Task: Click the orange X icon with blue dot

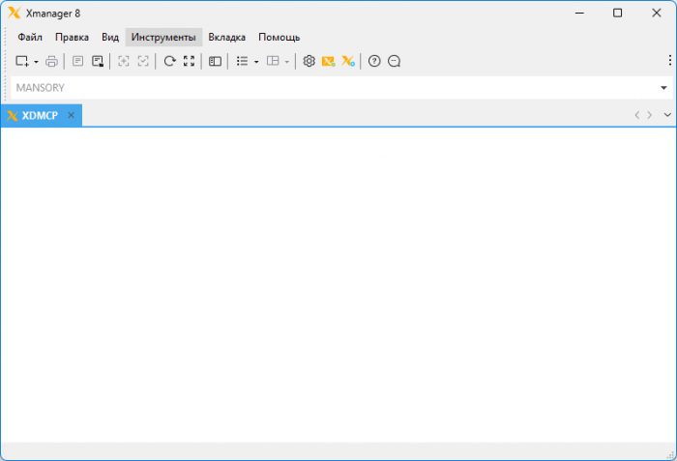Action: [x=348, y=61]
